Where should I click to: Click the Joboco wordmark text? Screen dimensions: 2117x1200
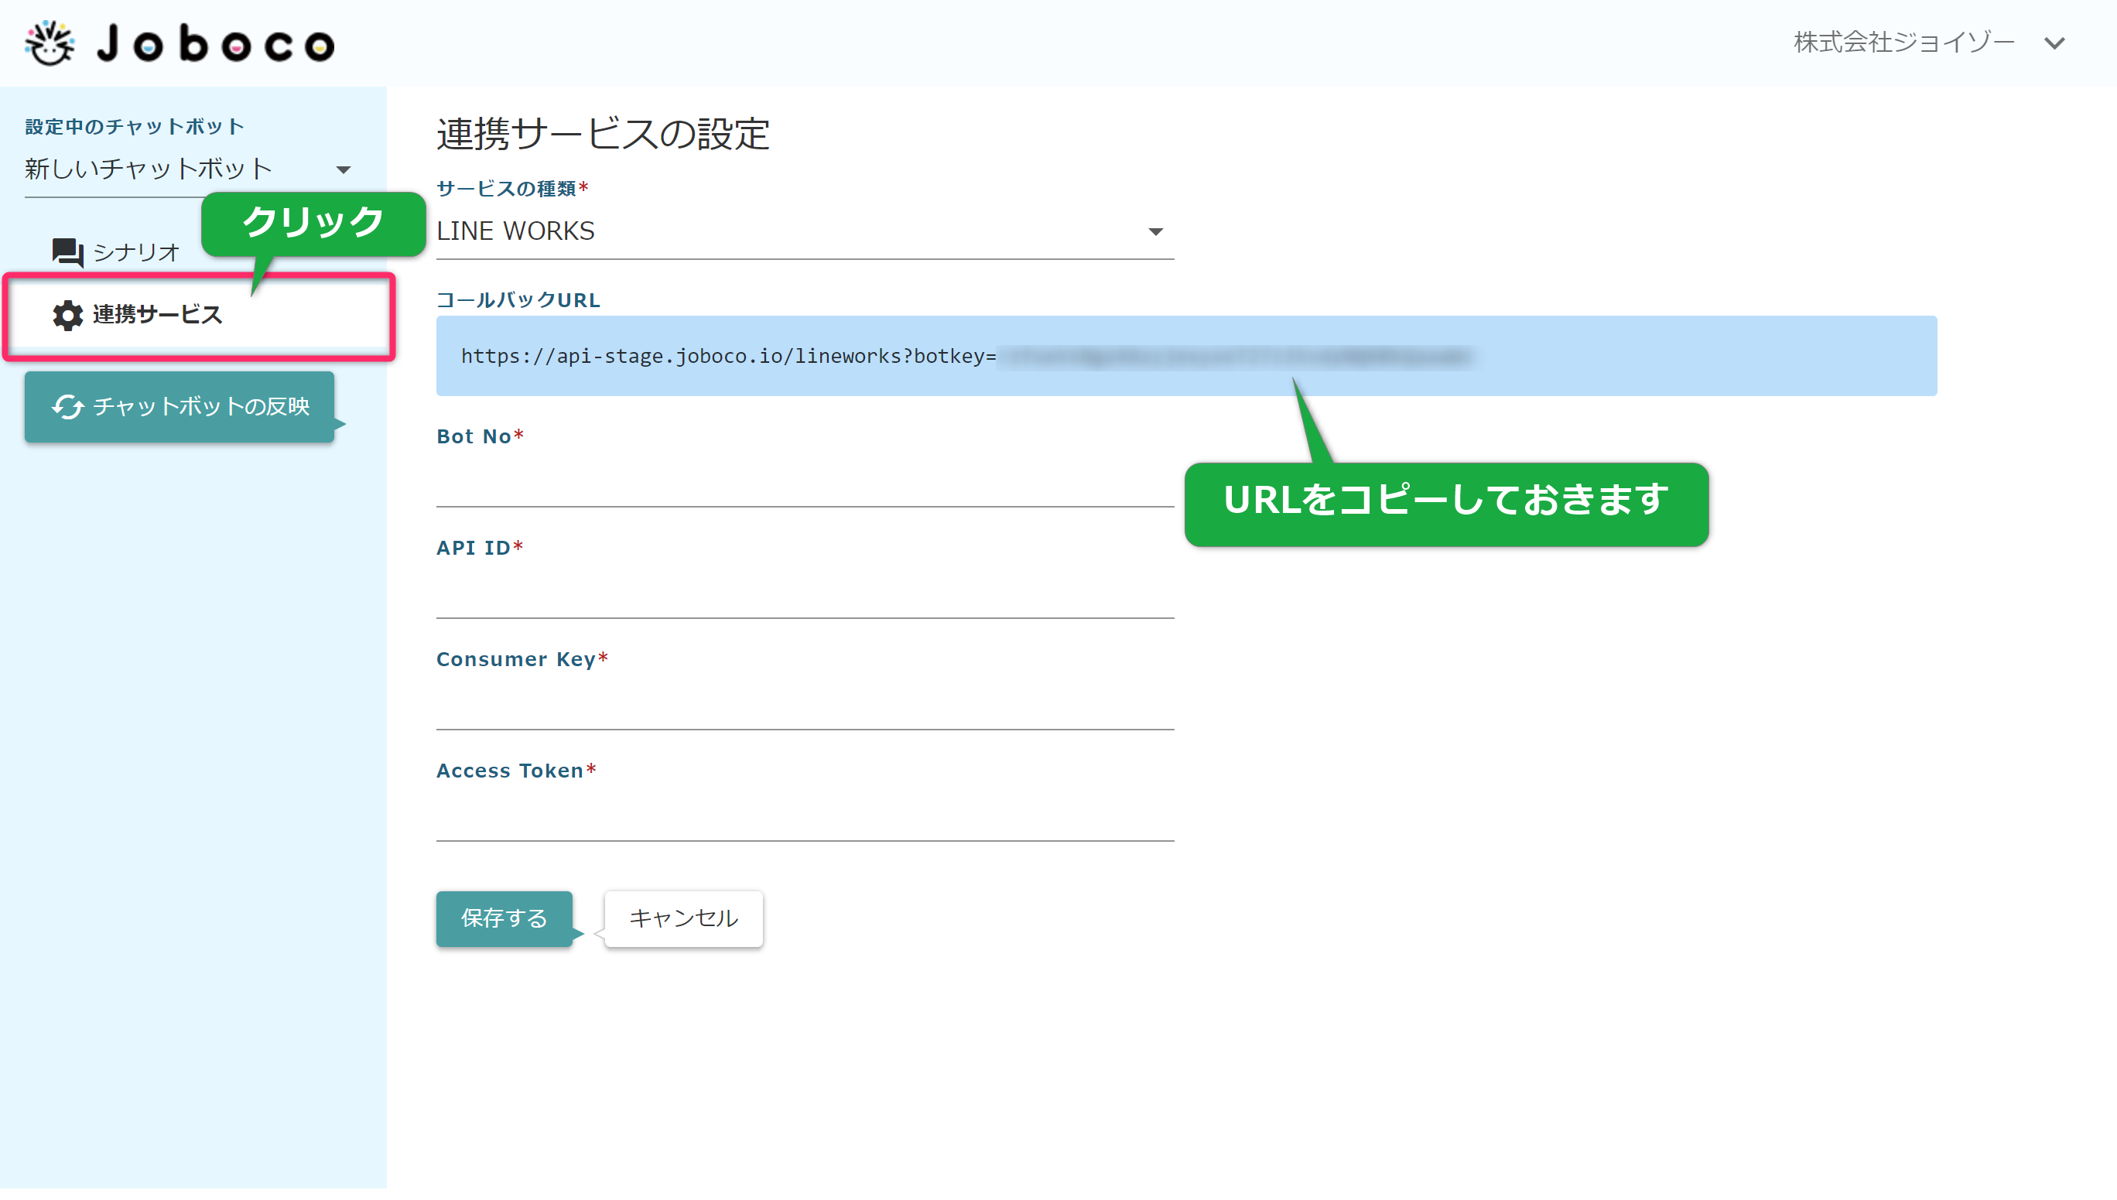pyautogui.click(x=216, y=45)
